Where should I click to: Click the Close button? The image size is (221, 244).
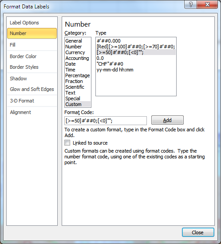pyautogui.click(x=198, y=232)
